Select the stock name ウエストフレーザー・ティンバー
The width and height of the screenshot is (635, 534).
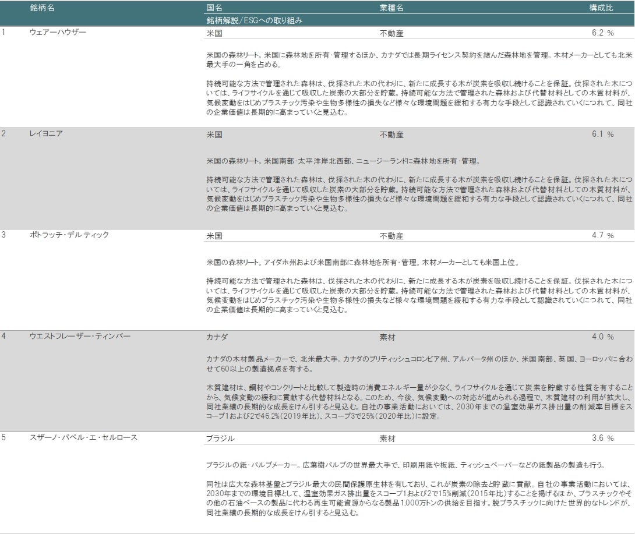click(80, 337)
